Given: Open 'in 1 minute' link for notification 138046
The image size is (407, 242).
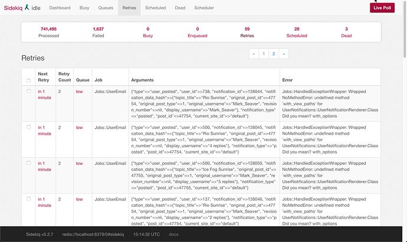Looking at the screenshot, I should [x=44, y=202].
